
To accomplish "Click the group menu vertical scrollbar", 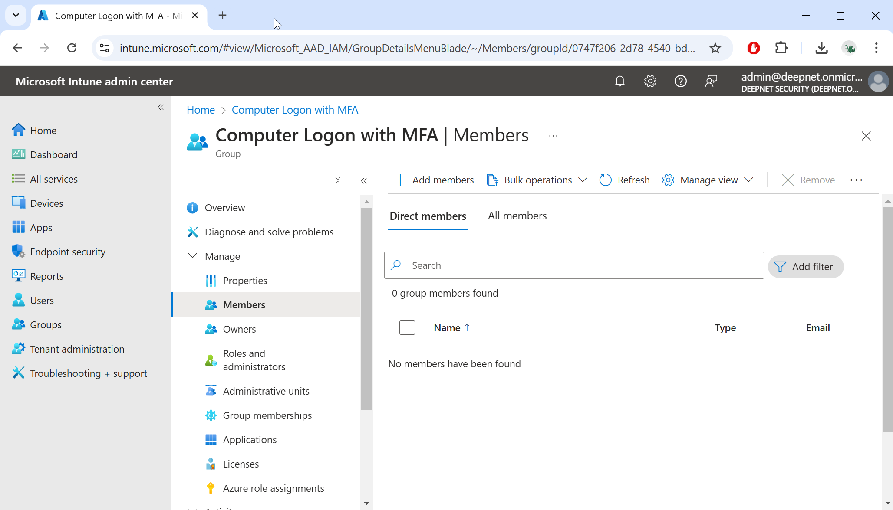I will click(x=366, y=308).
